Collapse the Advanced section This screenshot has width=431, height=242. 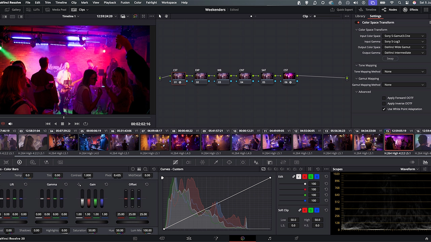pos(357,92)
